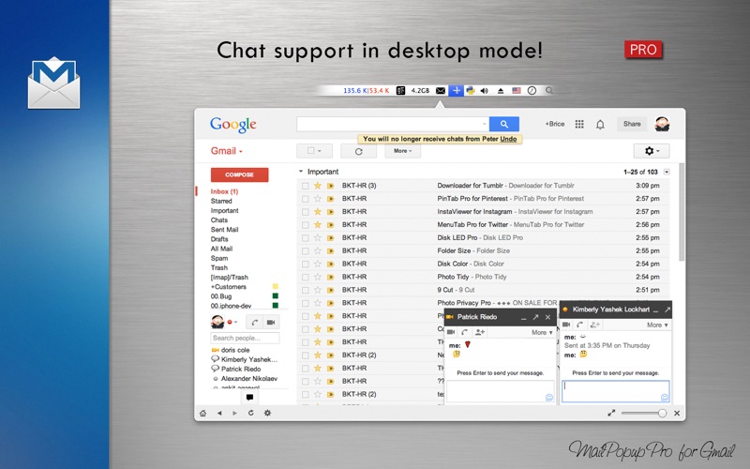Viewport: 750px width, 469px height.
Task: Reload the page from the bottom bar
Action: pos(250,413)
